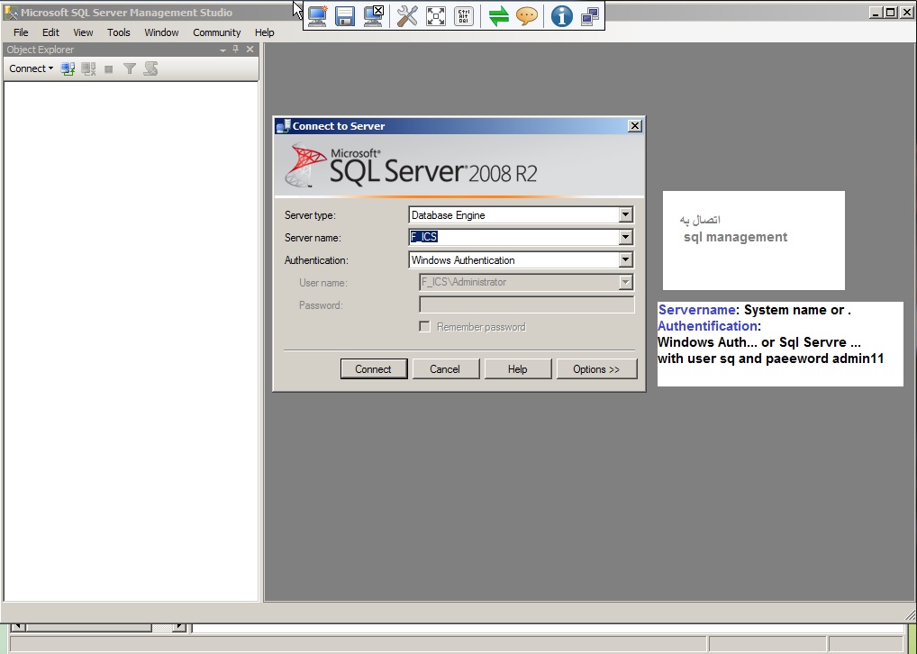Click the new connection monitor icon

tap(317, 15)
